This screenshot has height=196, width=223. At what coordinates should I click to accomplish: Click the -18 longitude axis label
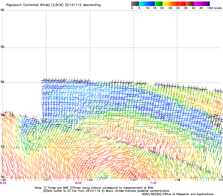point(177,180)
